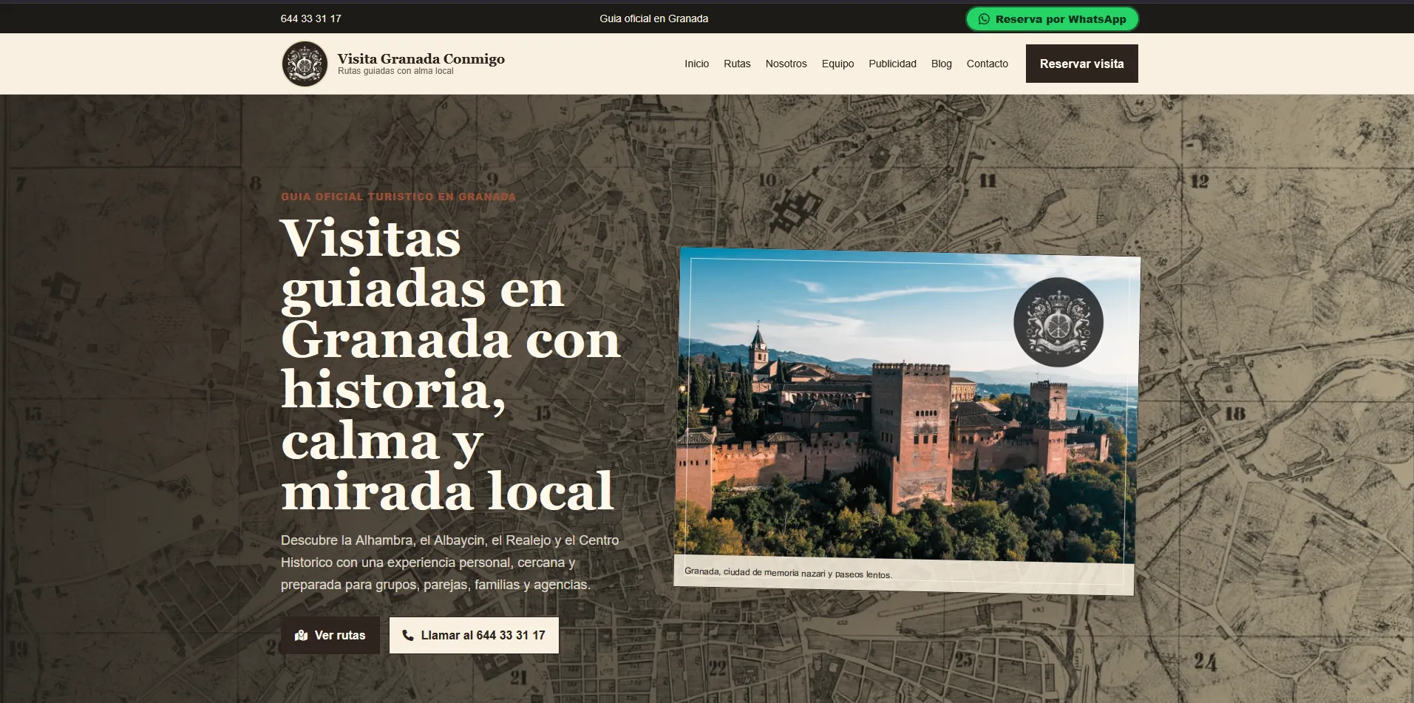Go to the Nosotros page

click(x=786, y=64)
